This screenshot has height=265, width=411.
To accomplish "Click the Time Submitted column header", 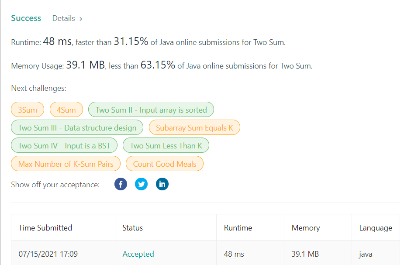I will pos(45,228).
